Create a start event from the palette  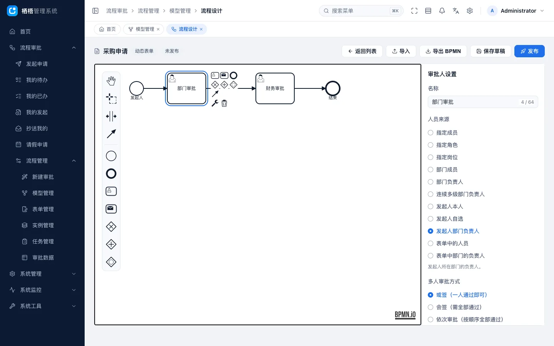click(111, 156)
